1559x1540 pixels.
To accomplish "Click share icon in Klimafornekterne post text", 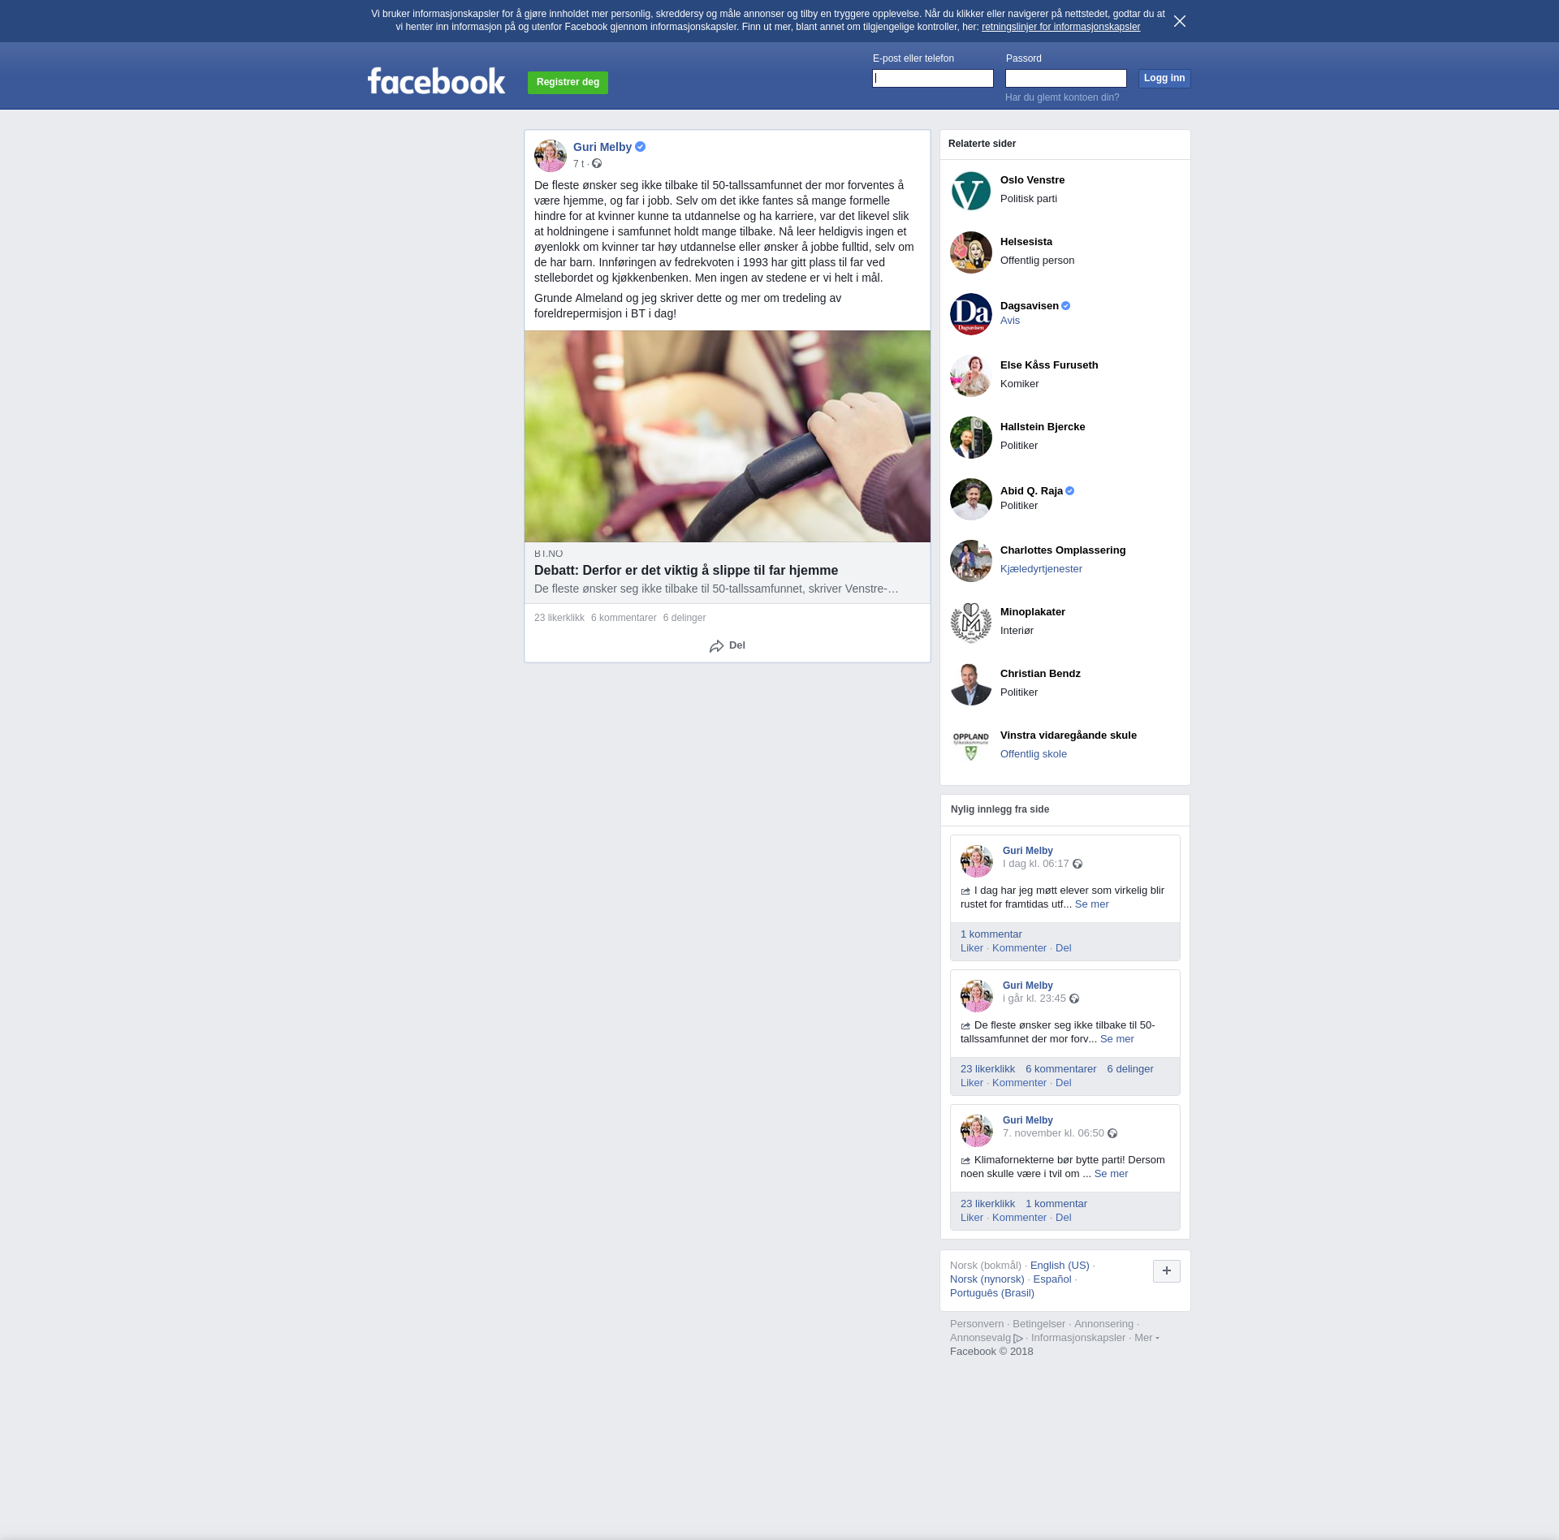I will 965,1161.
